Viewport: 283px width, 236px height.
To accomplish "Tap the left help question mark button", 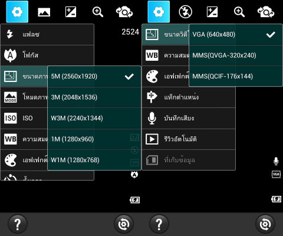I will (x=18, y=224).
